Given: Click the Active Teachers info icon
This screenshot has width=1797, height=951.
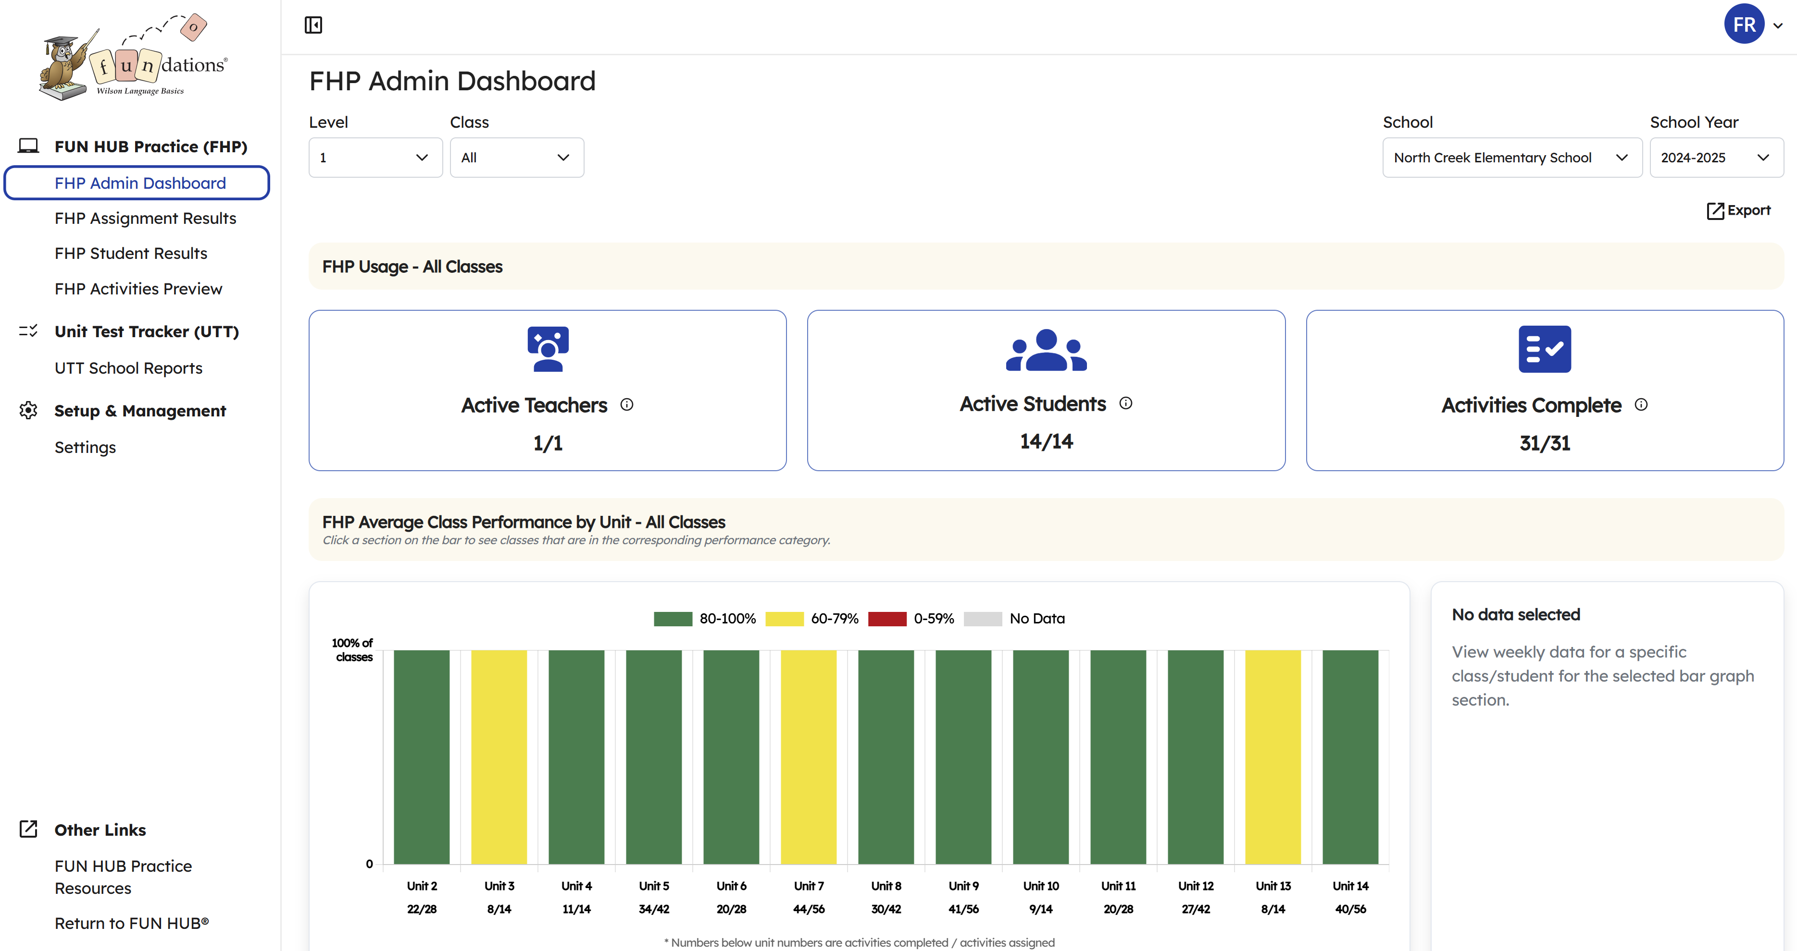Looking at the screenshot, I should [627, 404].
